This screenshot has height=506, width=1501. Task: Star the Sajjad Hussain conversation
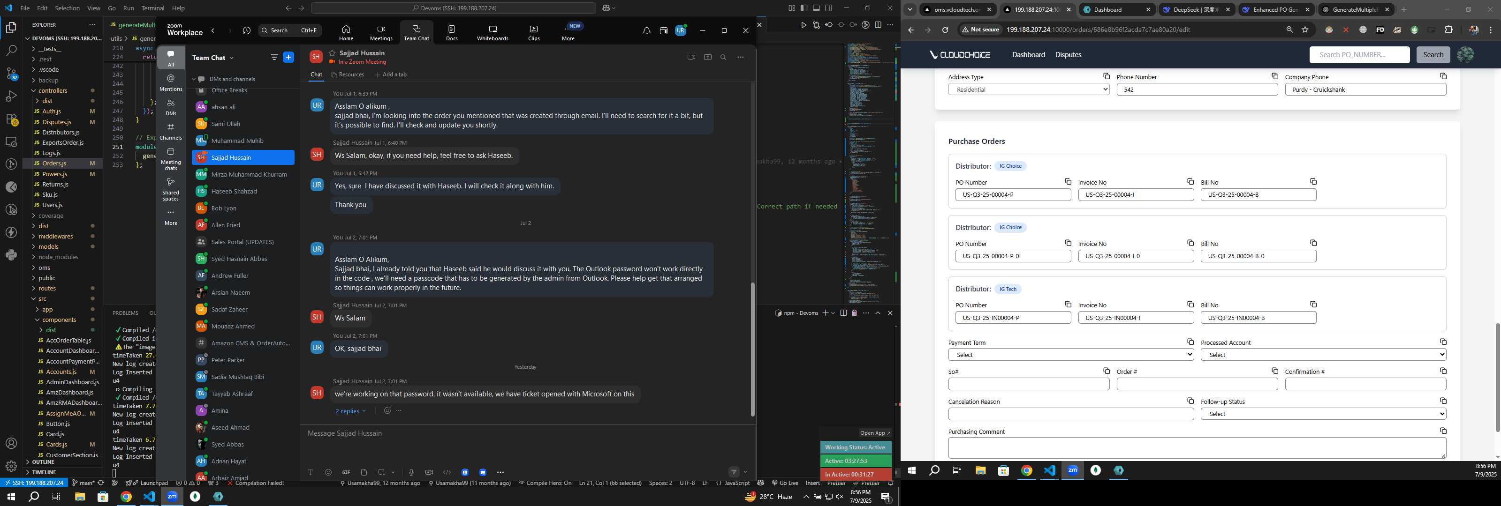[x=332, y=53]
